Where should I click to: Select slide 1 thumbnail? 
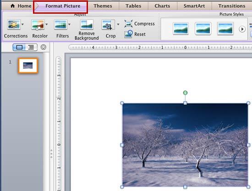tap(28, 65)
